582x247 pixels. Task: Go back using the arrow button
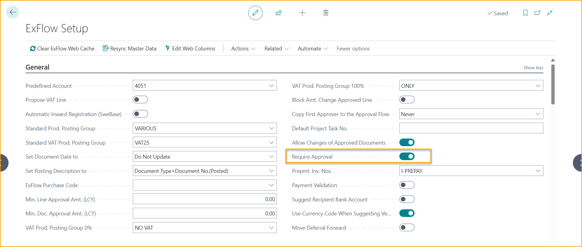coord(12,12)
